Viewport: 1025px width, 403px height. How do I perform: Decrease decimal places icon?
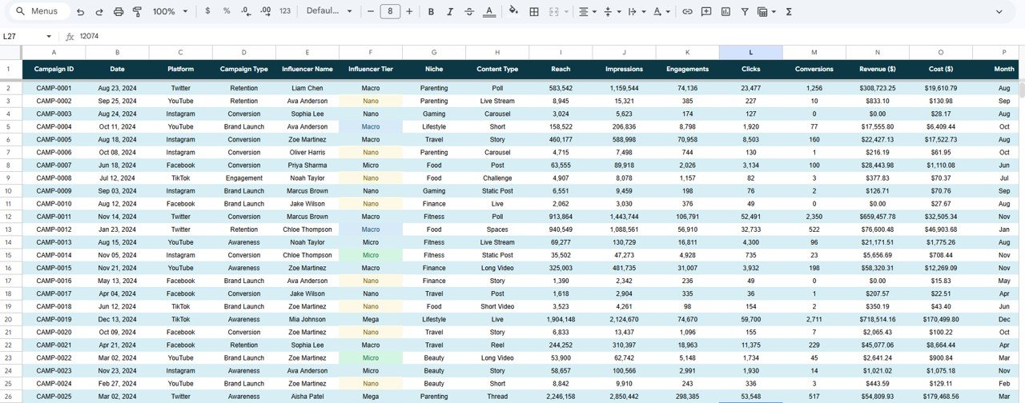coord(246,12)
